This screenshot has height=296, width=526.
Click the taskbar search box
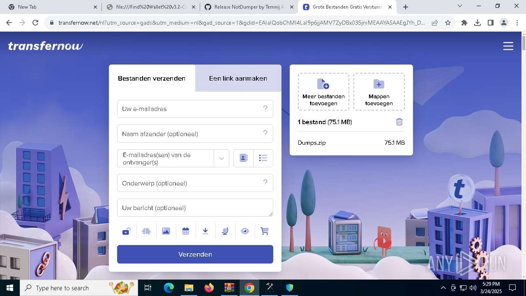(x=79, y=288)
